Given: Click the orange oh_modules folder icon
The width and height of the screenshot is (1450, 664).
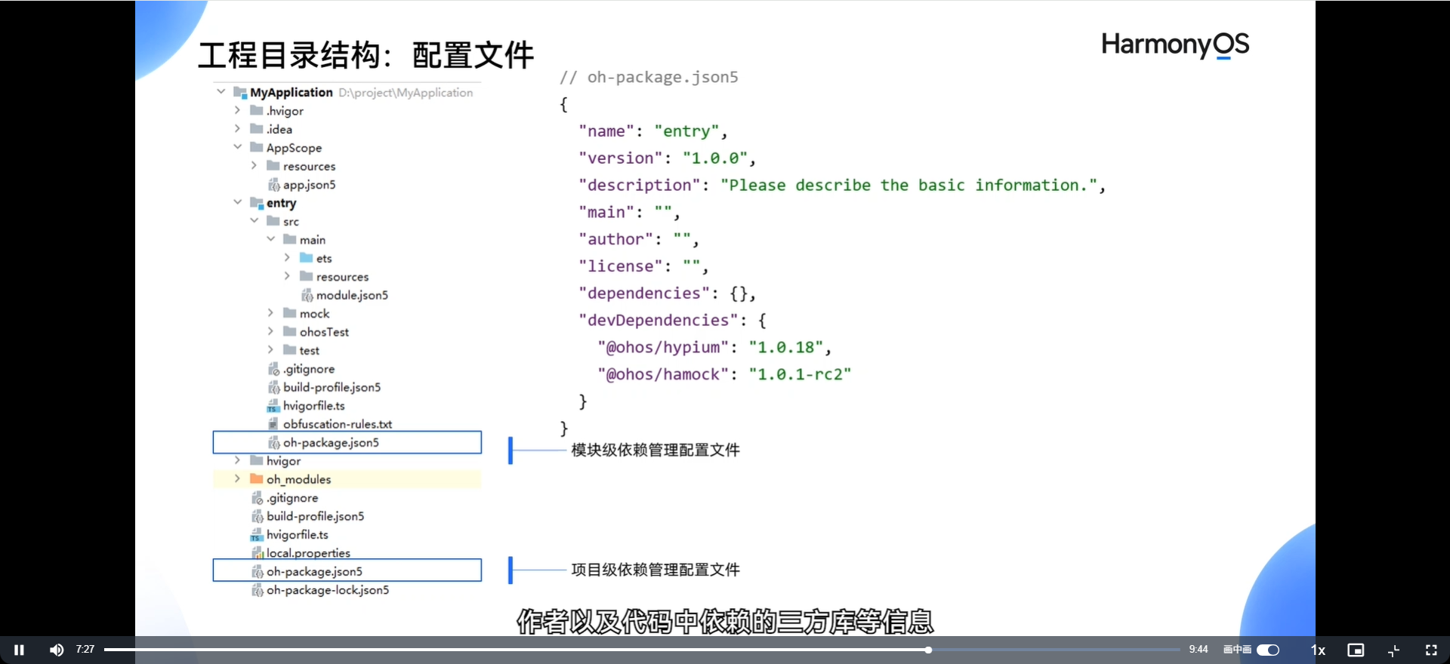Looking at the screenshot, I should click(x=257, y=478).
